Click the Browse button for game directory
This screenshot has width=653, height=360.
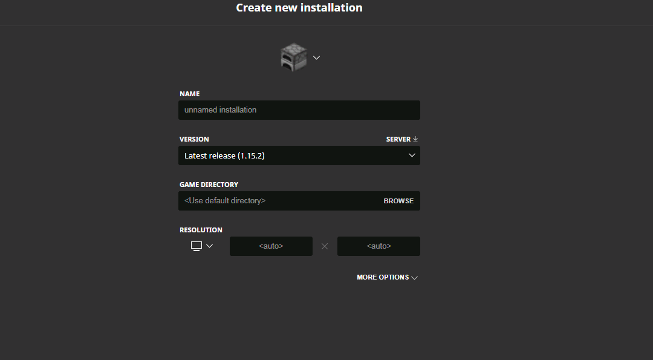(398, 201)
